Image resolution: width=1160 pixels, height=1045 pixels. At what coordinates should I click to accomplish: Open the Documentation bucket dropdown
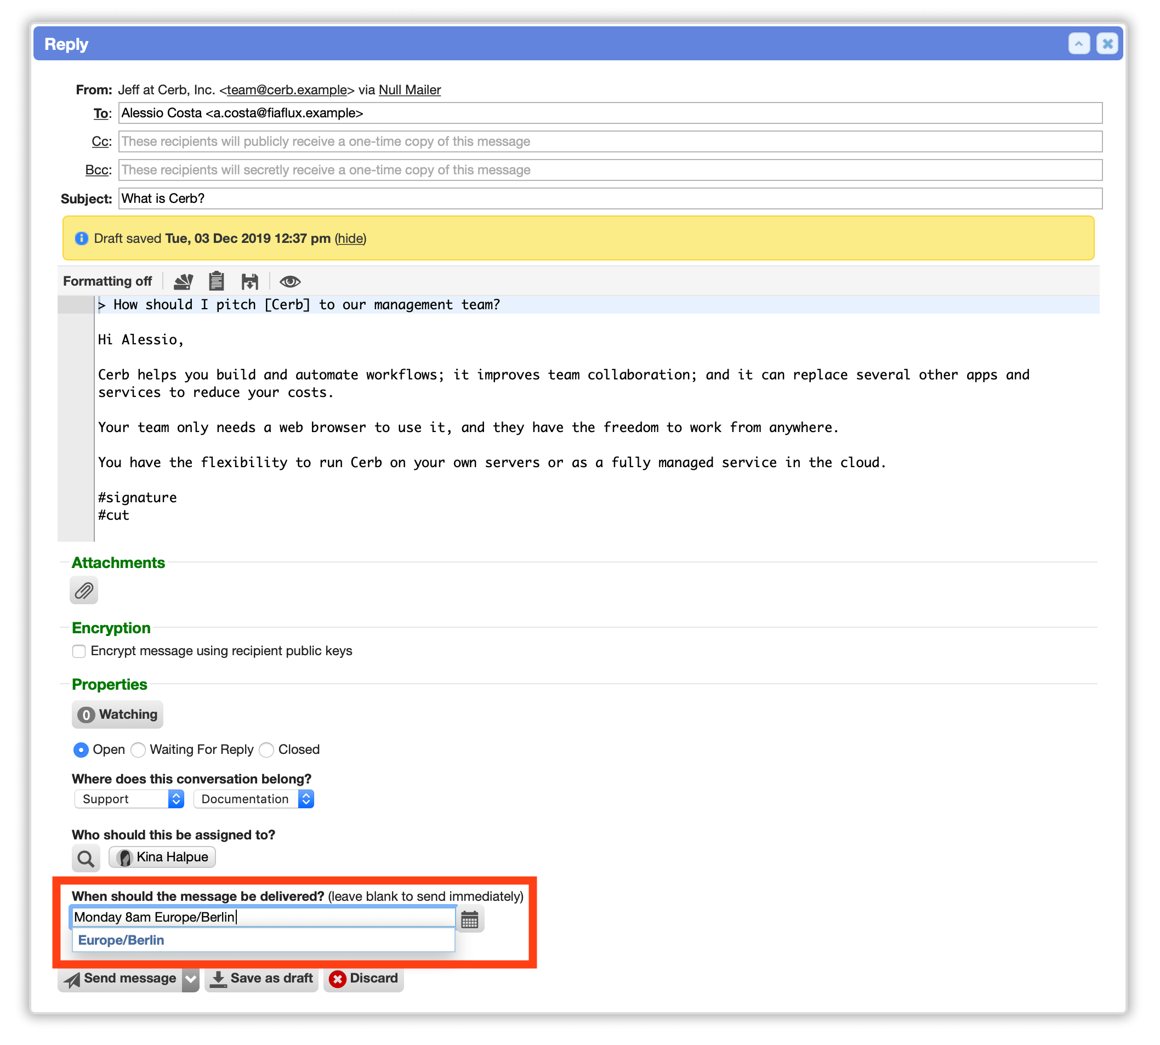(254, 799)
